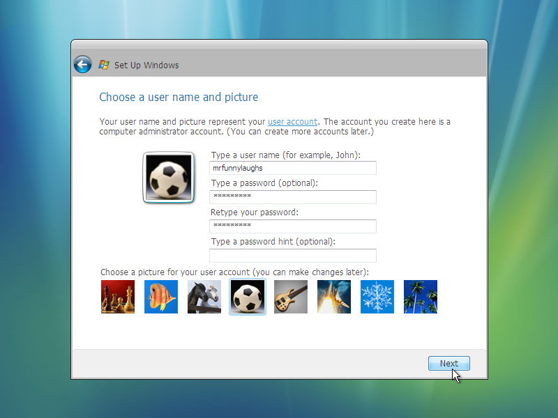Viewport: 558px width, 418px height.
Task: Click the Type a user name label
Action: (286, 155)
